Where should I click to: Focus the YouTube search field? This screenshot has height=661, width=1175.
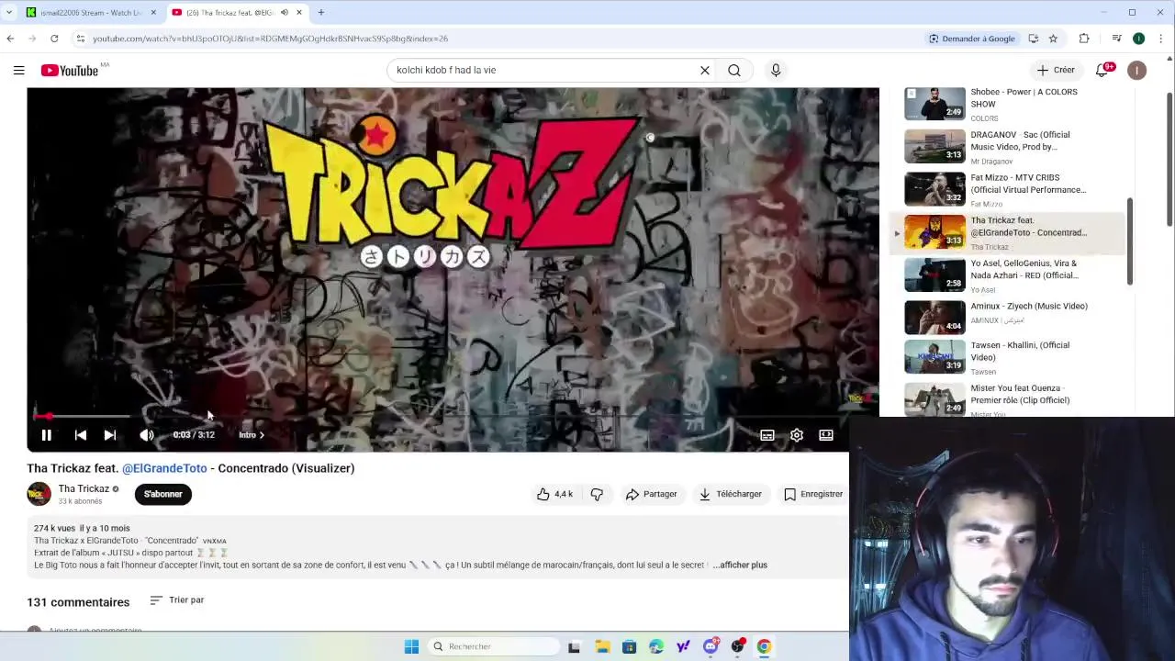[x=542, y=70]
